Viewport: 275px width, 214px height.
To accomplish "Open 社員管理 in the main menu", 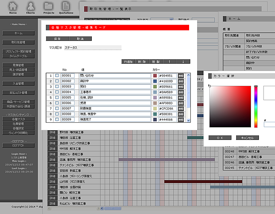I will (19, 123).
